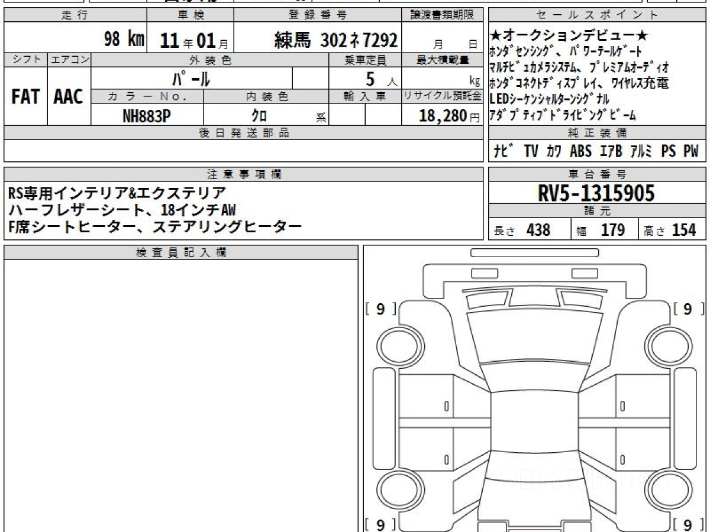The height and width of the screenshot is (532, 710).
Task: Click the 譲渡書類期限 header
Action: (x=443, y=15)
